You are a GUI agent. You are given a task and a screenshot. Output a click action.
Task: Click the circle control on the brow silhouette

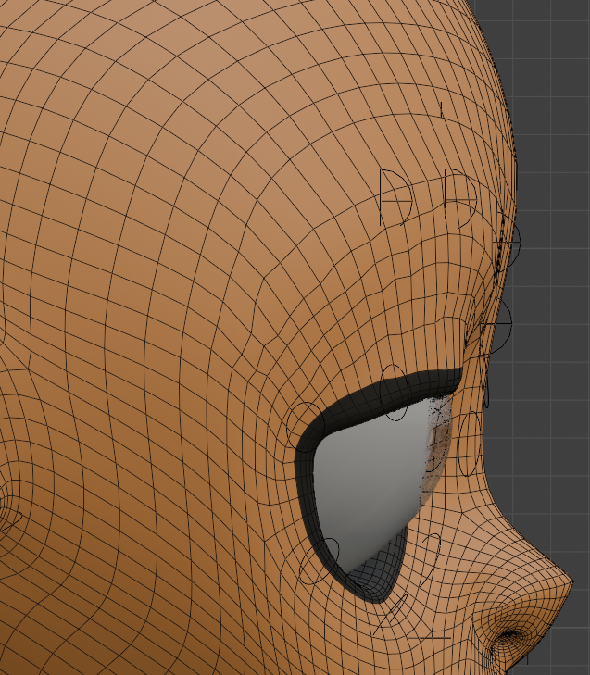(509, 243)
